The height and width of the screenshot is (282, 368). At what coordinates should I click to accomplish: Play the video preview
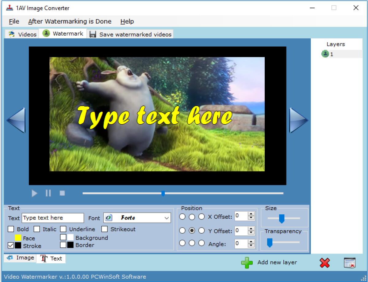pos(34,193)
